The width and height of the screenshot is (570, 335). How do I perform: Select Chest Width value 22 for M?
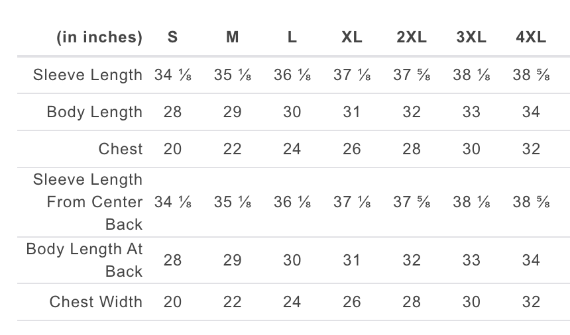232,302
